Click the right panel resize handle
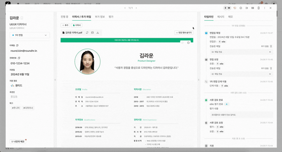282x152 pixels. click(199, 80)
